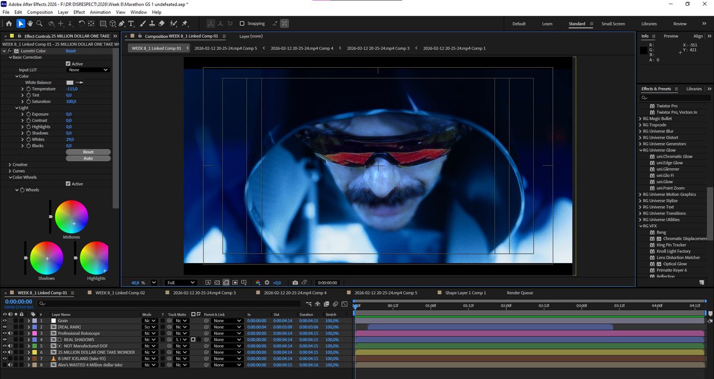Open the Animation menu

(100, 12)
